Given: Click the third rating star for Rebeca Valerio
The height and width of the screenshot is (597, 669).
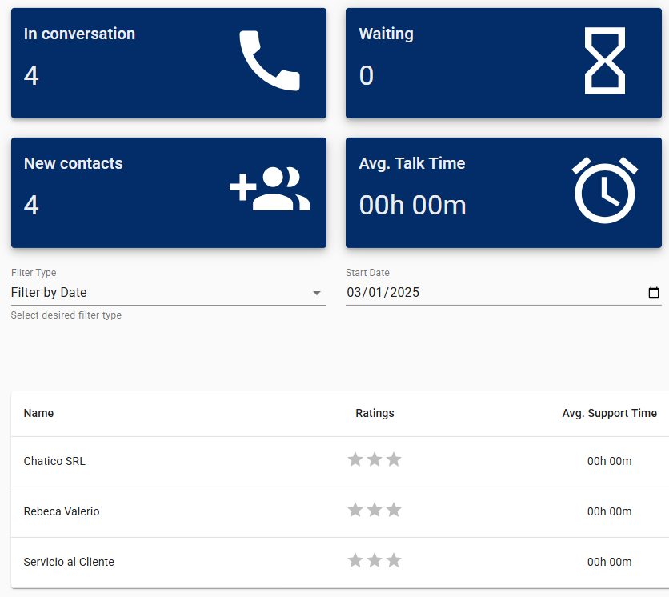Looking at the screenshot, I should coord(394,510).
